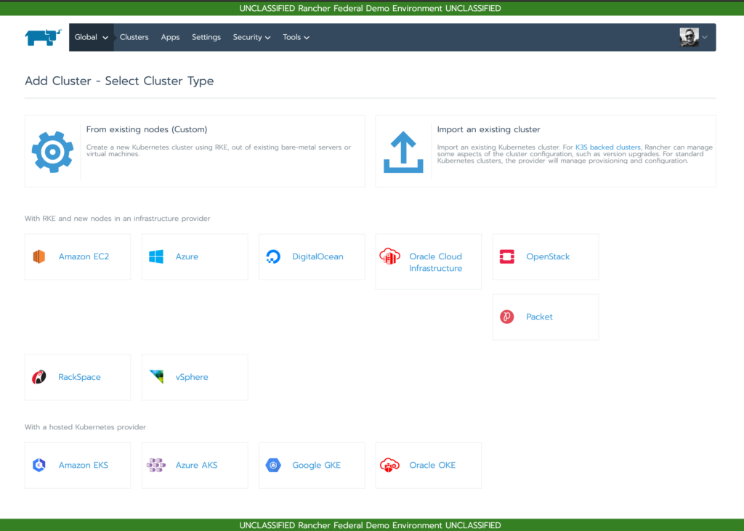Choose Oracle Cloud Infrastructure label
744x531 pixels.
point(436,262)
